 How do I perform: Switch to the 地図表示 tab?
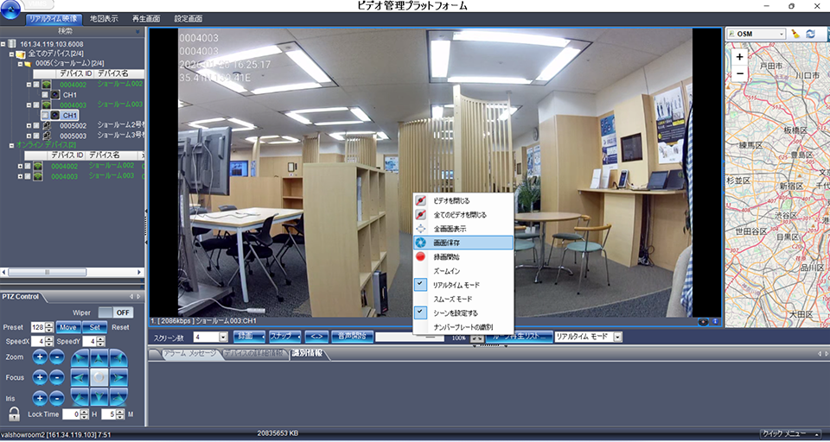[x=104, y=18]
